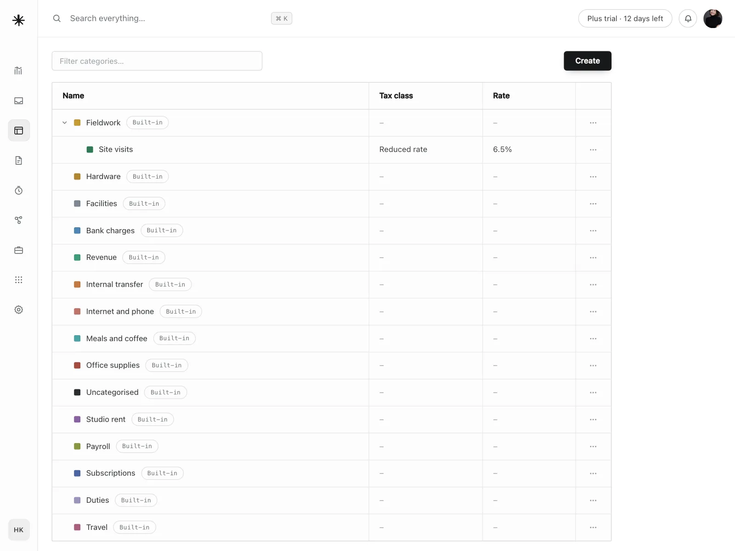The image size is (735, 551).
Task: Click the Filter categories input field
Action: click(x=157, y=61)
